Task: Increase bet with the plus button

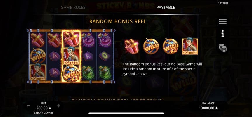Action: click(59, 106)
